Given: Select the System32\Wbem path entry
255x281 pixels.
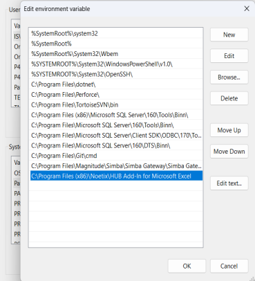Looking at the screenshot, I should [x=116, y=54].
